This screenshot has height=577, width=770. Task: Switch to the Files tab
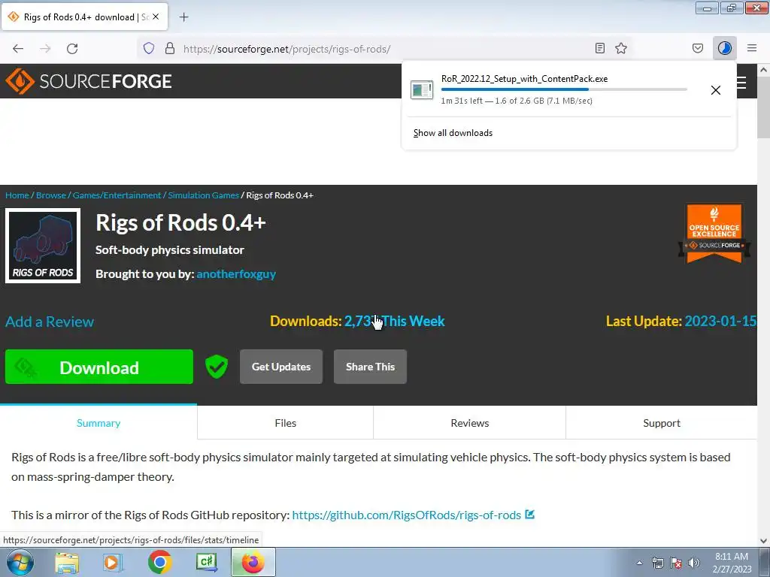285,423
